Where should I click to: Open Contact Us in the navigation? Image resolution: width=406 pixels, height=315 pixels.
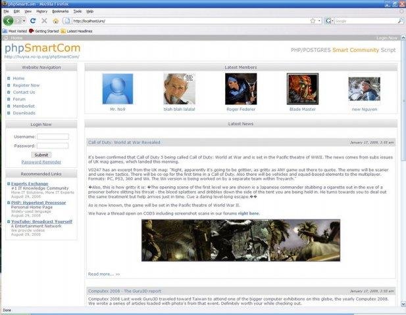click(x=24, y=92)
